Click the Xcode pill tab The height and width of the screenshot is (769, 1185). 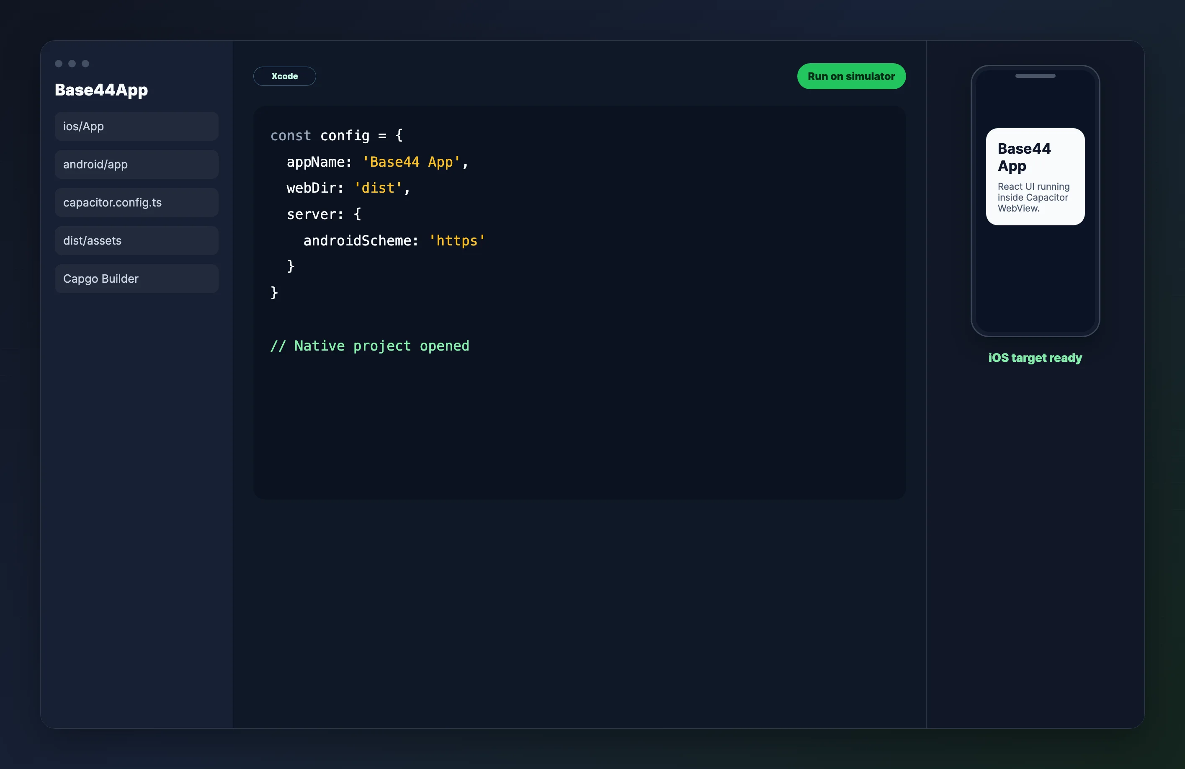[284, 76]
